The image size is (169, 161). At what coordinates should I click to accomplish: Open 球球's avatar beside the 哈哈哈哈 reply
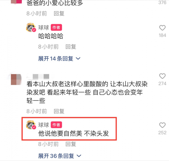[x=31, y=27]
